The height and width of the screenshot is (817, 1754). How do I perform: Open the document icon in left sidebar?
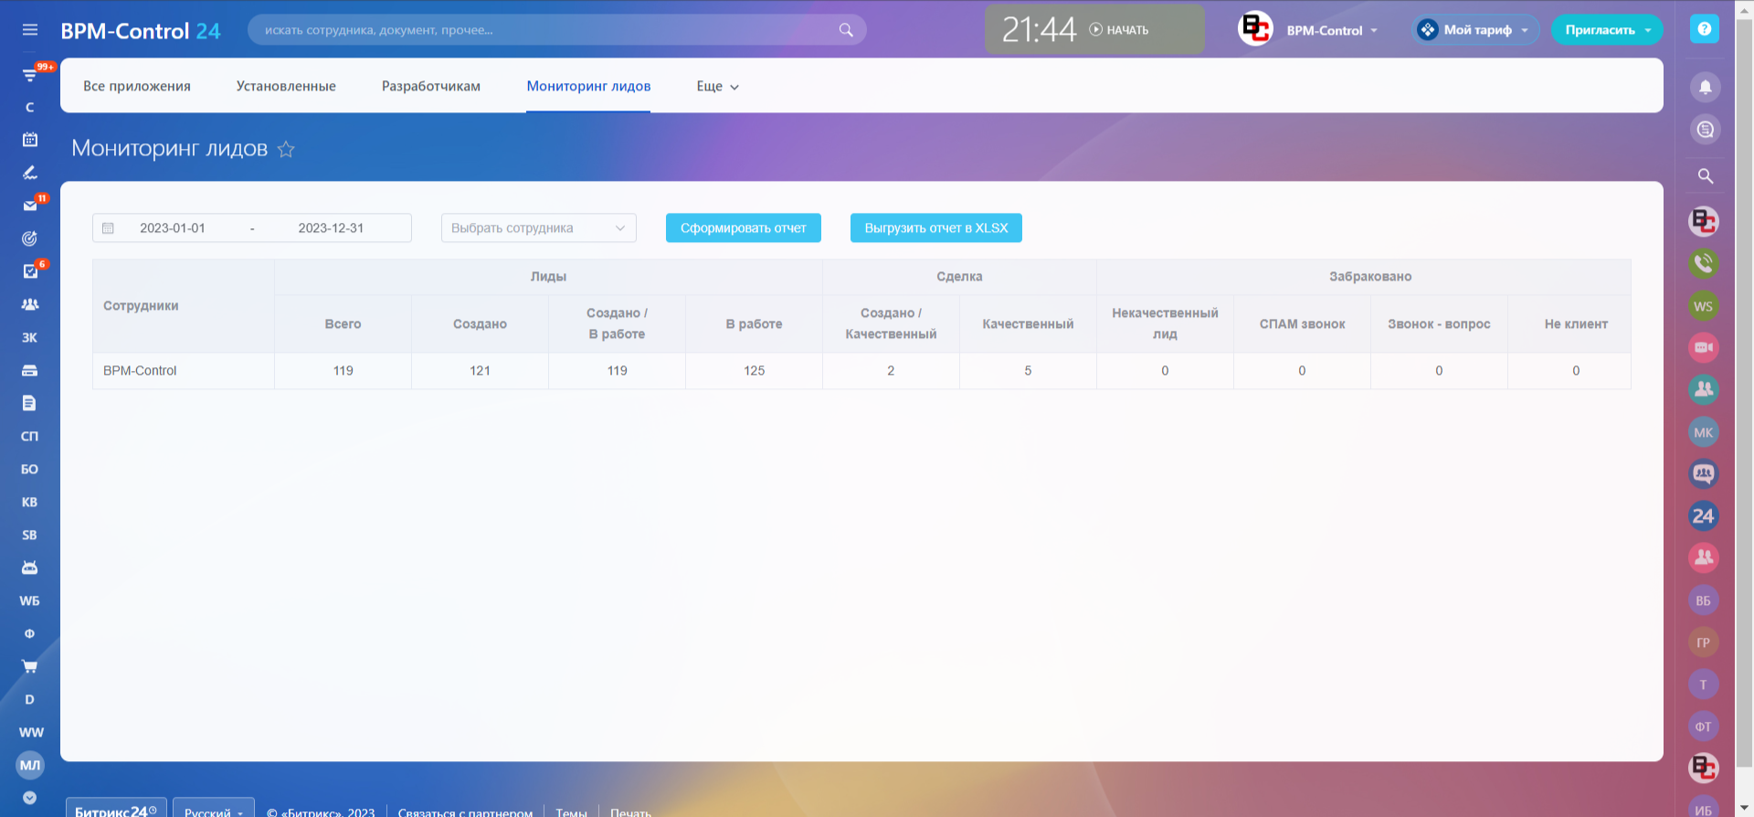pyautogui.click(x=30, y=403)
